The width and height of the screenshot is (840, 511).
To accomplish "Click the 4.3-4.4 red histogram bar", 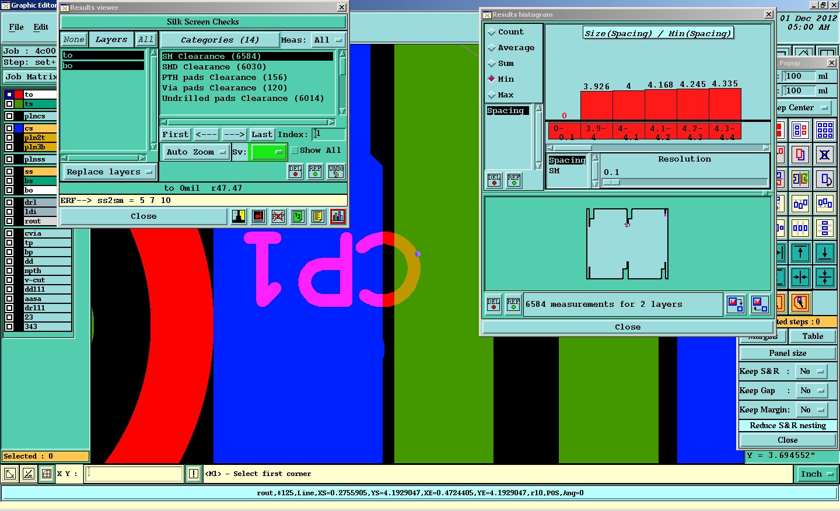I will tap(725, 104).
